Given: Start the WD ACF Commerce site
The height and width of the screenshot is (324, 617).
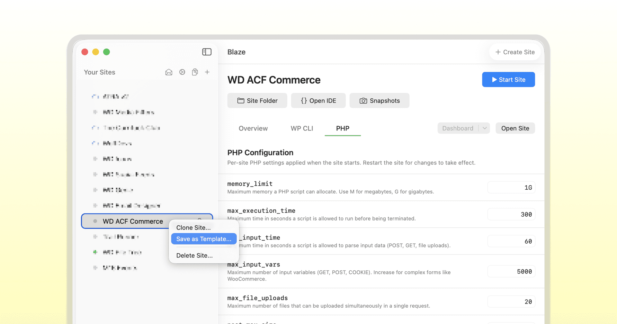Looking at the screenshot, I should (x=508, y=79).
